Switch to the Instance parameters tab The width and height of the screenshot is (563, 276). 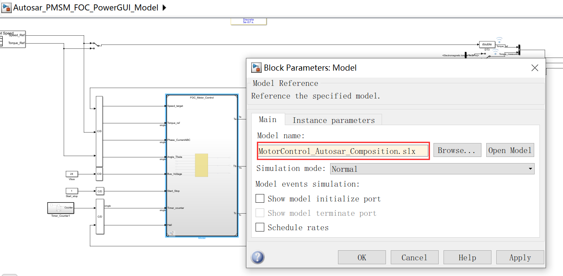(x=333, y=120)
